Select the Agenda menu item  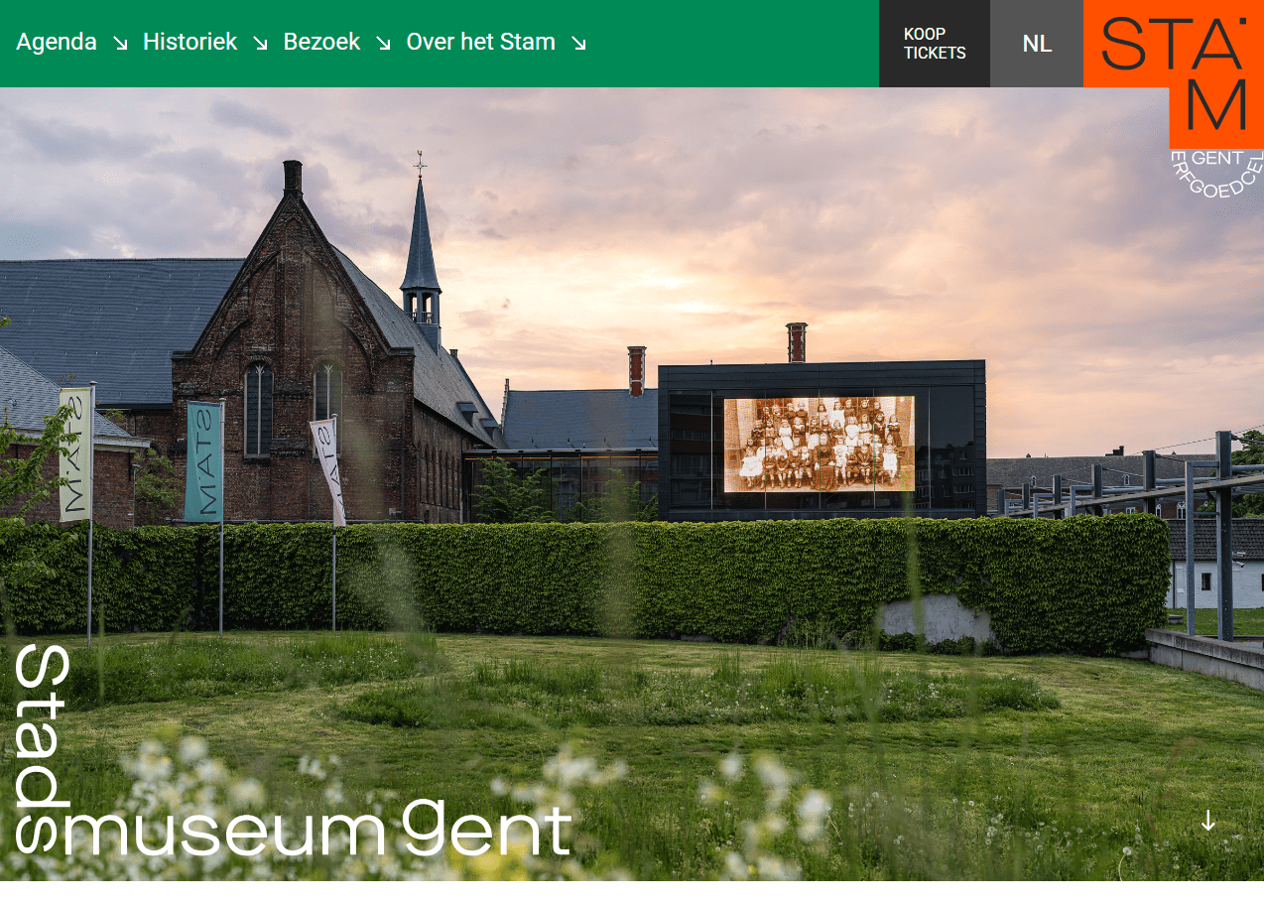57,42
